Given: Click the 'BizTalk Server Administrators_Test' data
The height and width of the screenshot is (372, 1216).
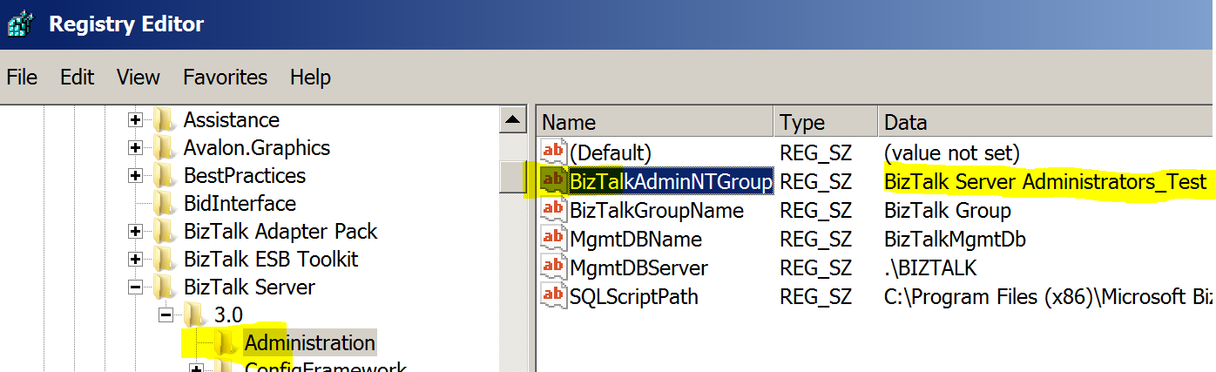Looking at the screenshot, I should point(1045,181).
